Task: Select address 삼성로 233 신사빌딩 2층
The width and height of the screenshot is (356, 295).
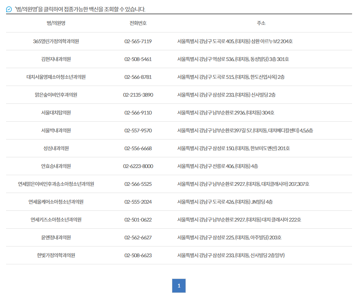Action: point(227,95)
